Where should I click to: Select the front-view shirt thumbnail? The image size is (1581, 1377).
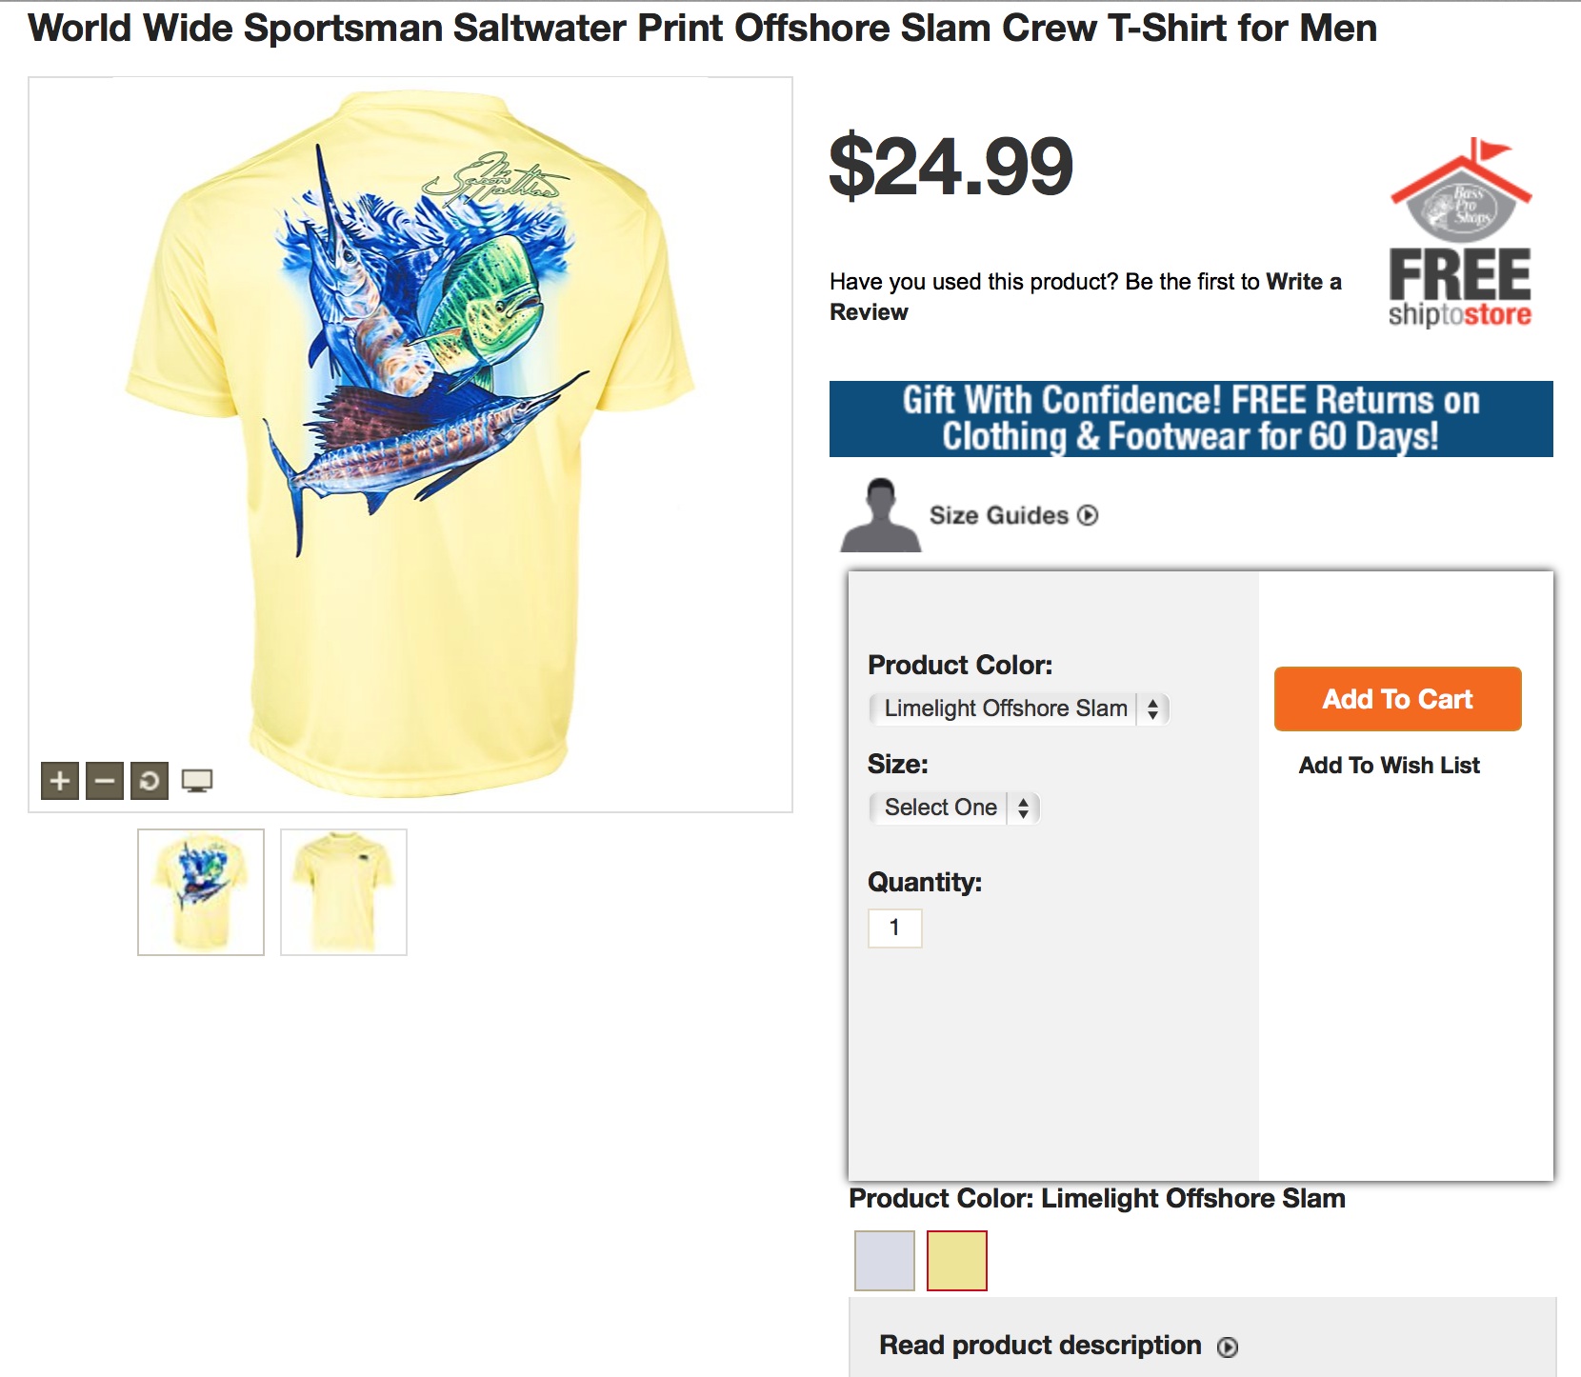(344, 892)
